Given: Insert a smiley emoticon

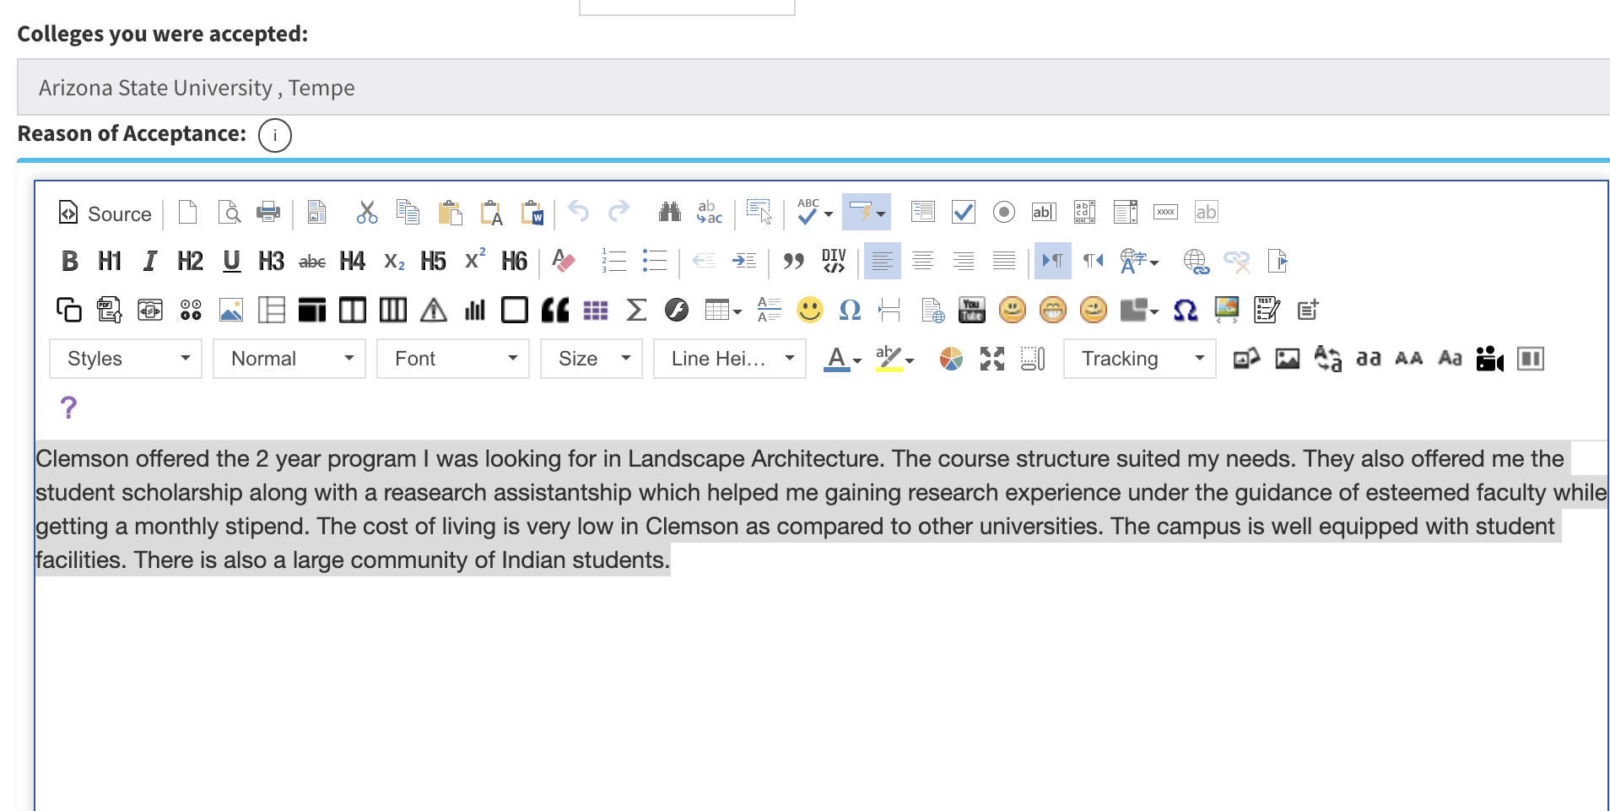Looking at the screenshot, I should pos(809,311).
